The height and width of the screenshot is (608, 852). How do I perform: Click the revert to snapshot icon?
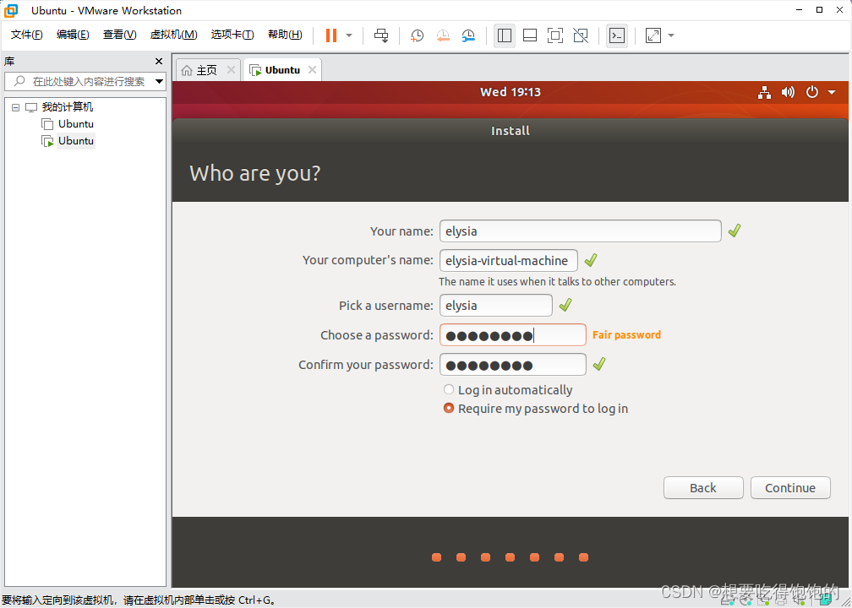[x=443, y=35]
